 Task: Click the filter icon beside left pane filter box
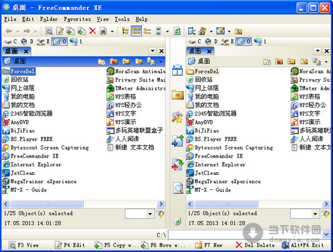pos(161,213)
